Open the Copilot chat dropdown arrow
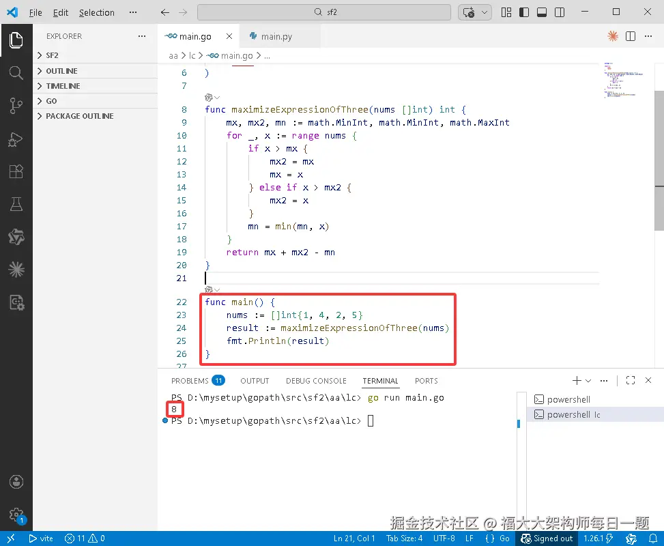The height and width of the screenshot is (546, 664). [x=485, y=12]
